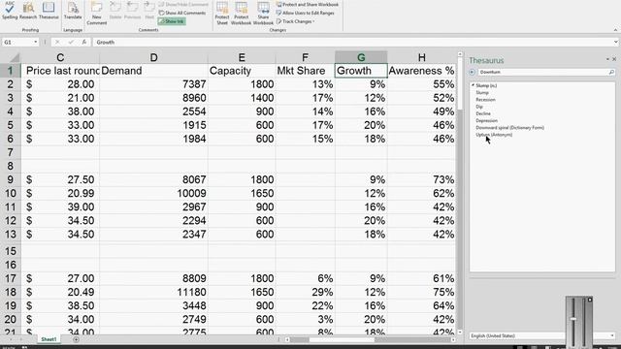Select column C header
The height and width of the screenshot is (349, 621).
[60, 57]
